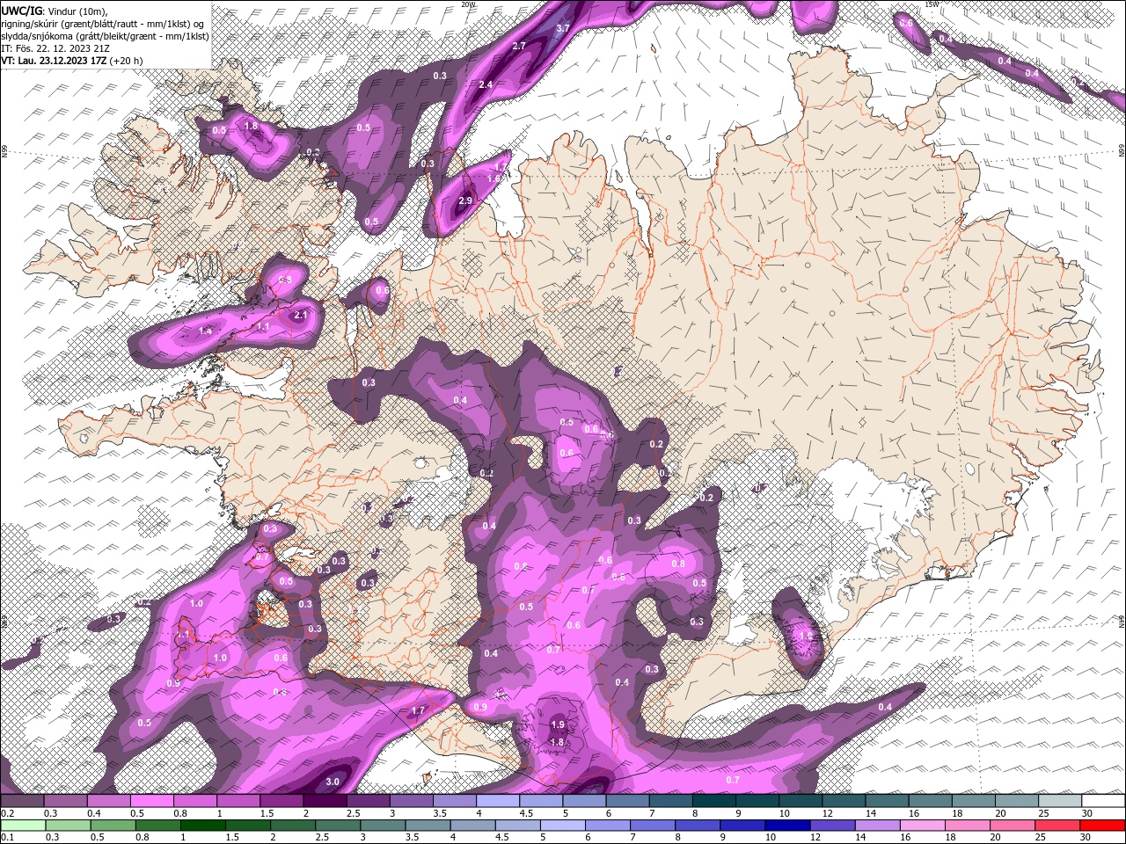Click the white snow legend swatch after 30
This screenshot has height=844, width=1126.
[x=1102, y=801]
